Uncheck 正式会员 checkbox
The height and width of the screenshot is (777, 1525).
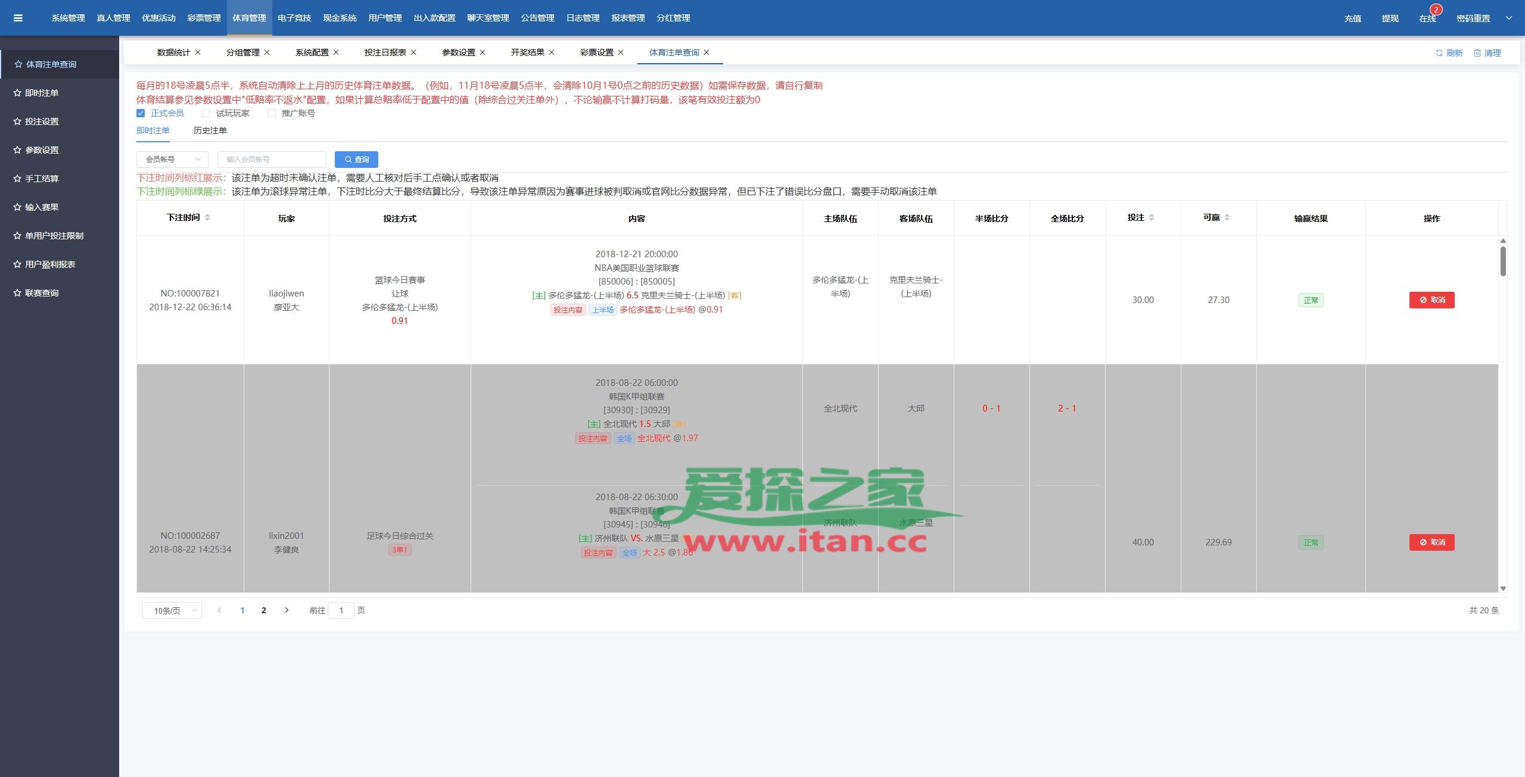(141, 113)
